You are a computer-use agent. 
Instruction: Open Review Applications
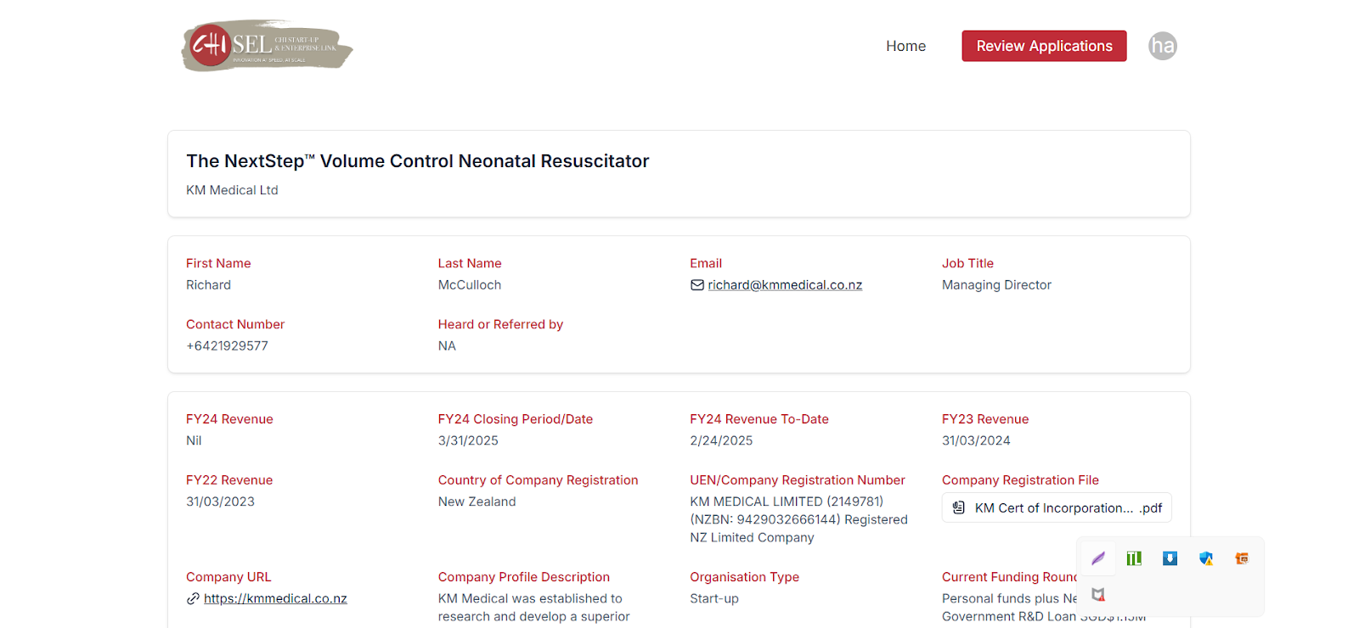point(1044,46)
